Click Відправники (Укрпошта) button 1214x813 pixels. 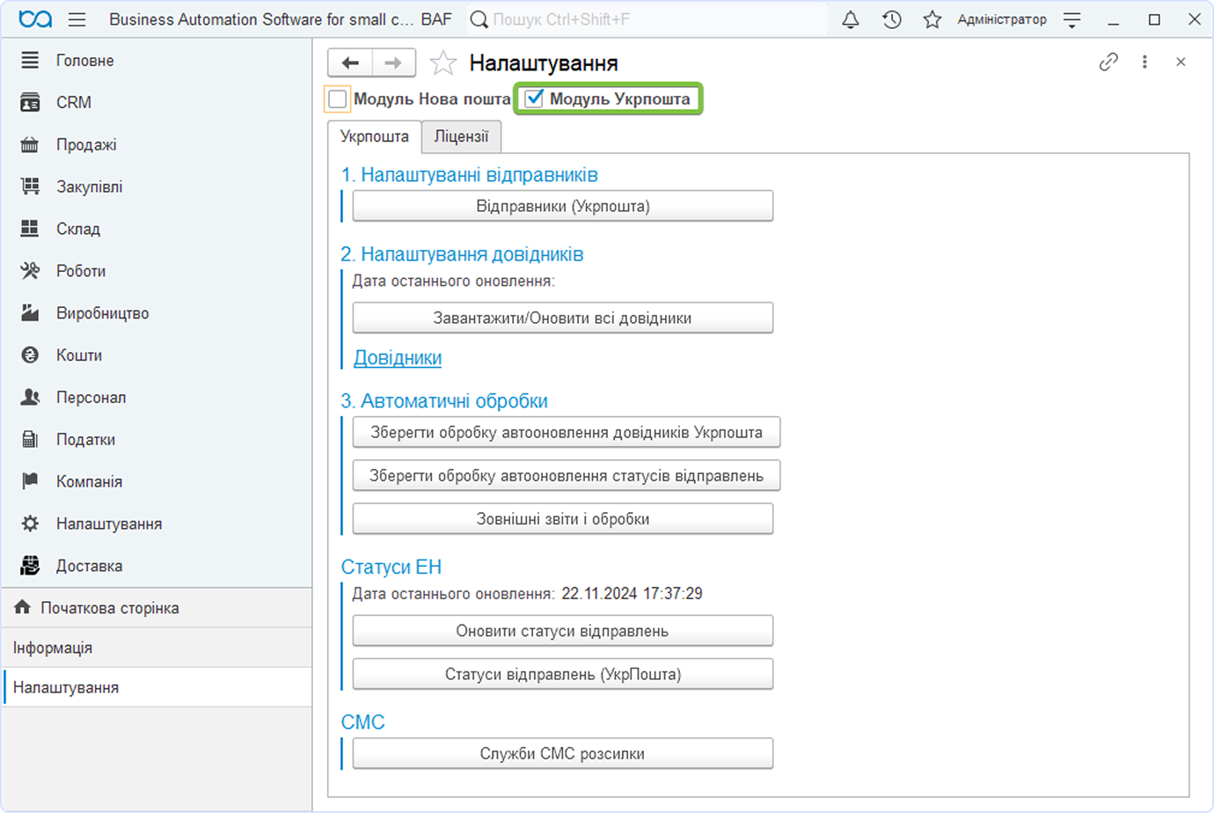tap(563, 206)
